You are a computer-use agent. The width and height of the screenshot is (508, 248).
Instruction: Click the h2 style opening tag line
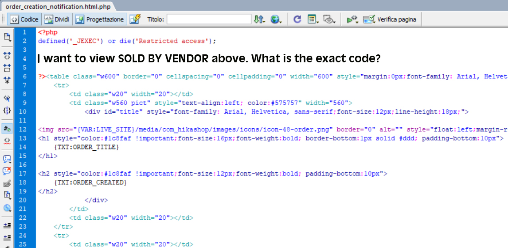point(212,174)
